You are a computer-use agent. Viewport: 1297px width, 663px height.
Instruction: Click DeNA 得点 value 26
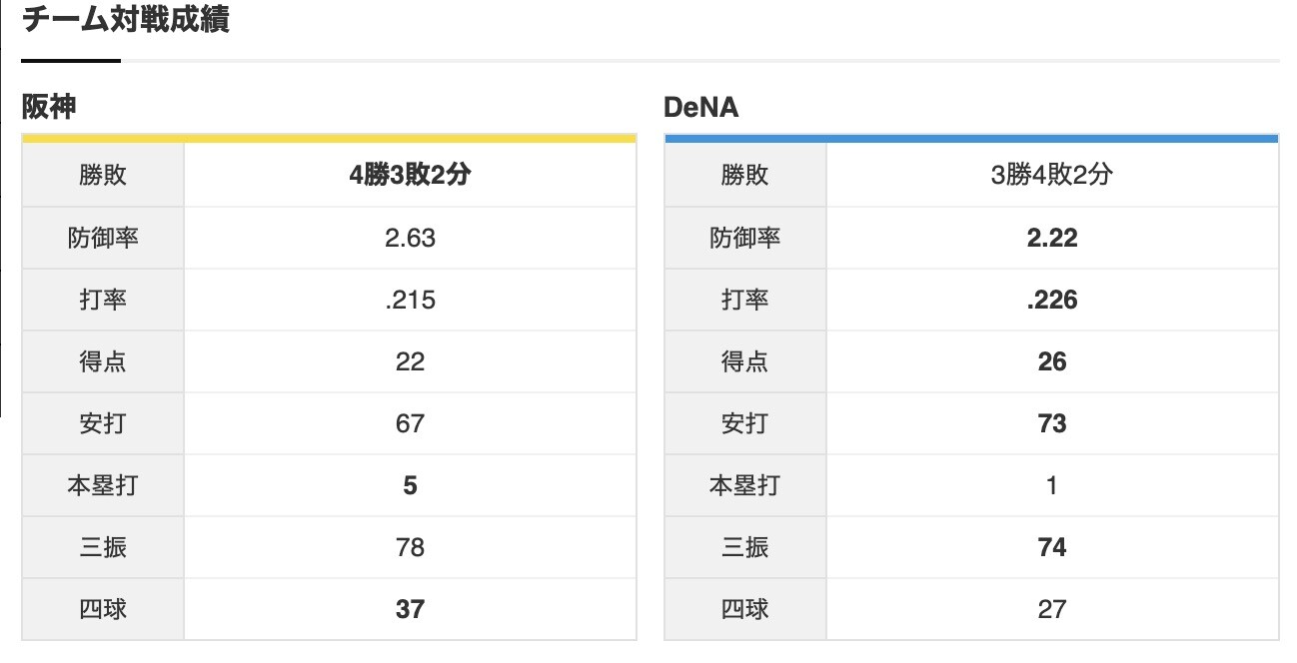pos(1052,362)
